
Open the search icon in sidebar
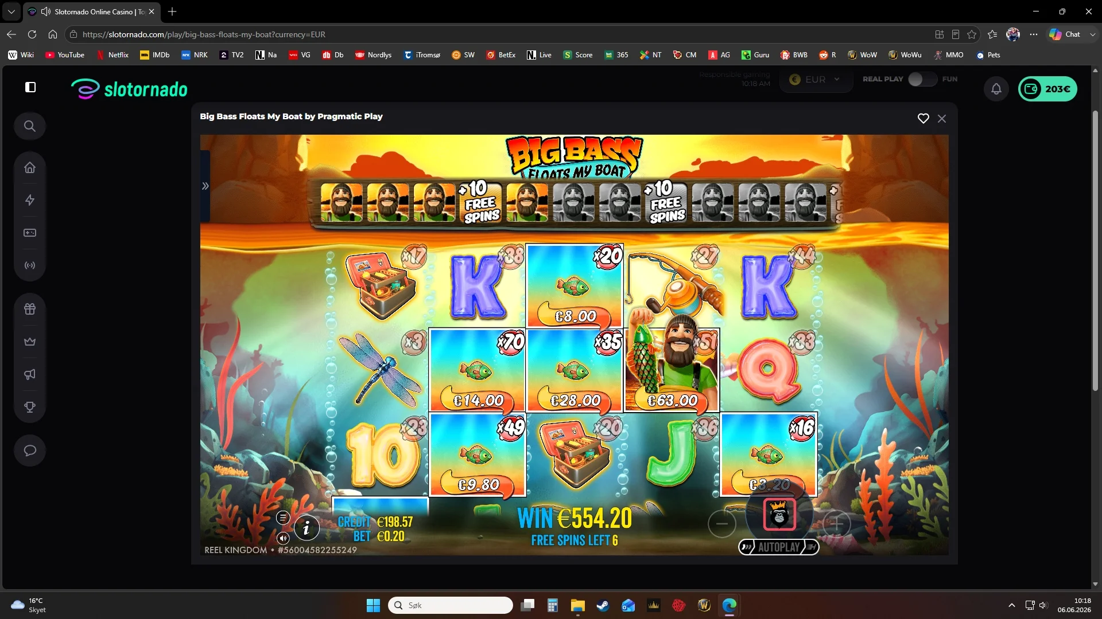click(x=30, y=126)
